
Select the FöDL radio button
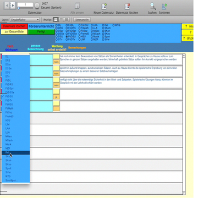[x=67, y=25]
